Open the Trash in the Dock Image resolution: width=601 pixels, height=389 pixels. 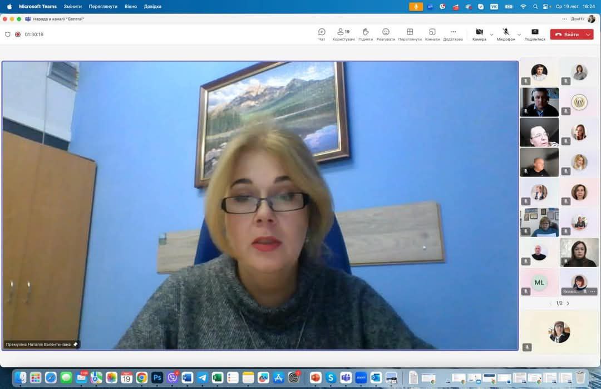tap(580, 378)
